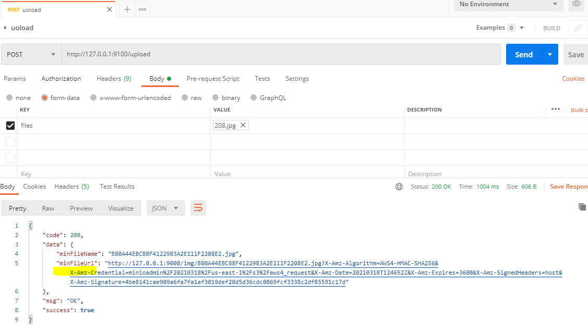
Task: Open the more options ellipsis above Description column
Action: coord(555,109)
